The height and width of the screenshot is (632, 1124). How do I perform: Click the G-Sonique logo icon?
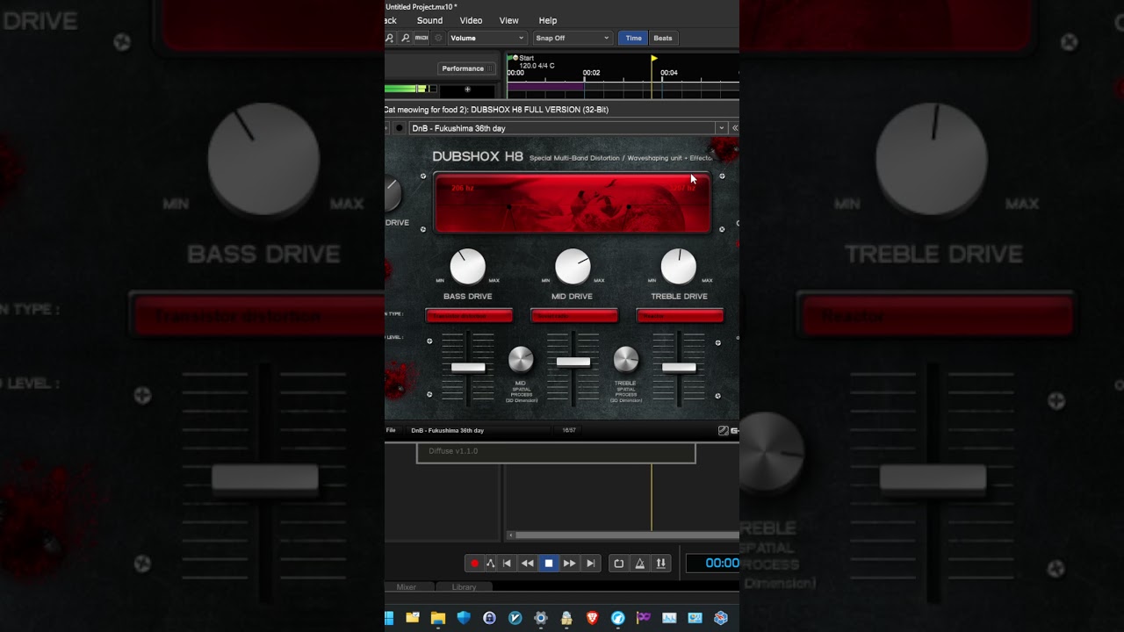(724, 430)
